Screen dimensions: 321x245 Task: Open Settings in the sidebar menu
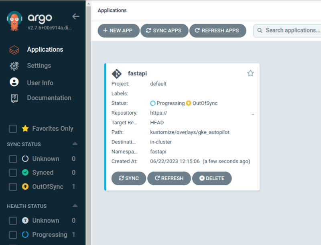(39, 66)
